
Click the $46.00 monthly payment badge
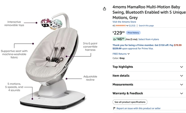(x=119, y=39)
